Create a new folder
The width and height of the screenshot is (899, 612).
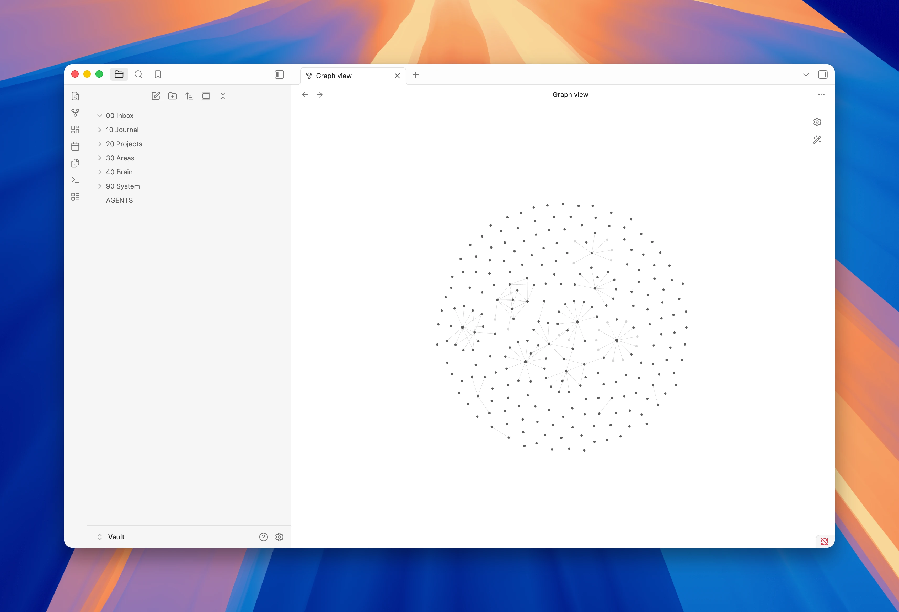tap(173, 96)
